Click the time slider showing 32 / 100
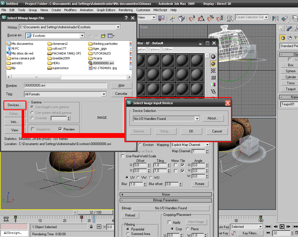 click(96, 212)
